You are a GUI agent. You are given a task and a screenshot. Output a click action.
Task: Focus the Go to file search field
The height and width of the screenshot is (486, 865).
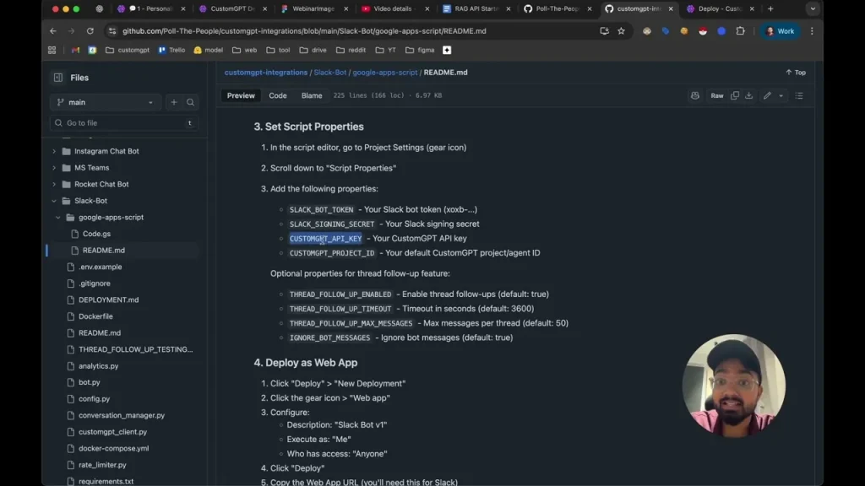(124, 123)
